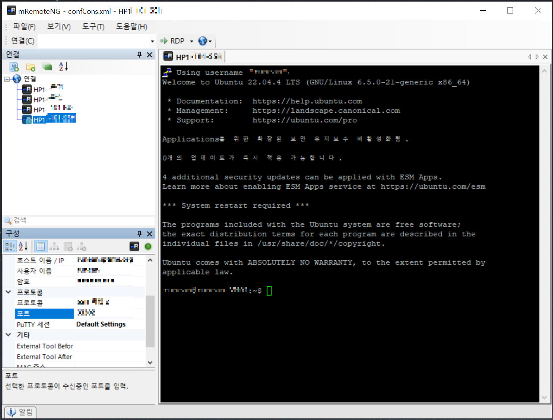
Task: Click the Default Inheritance icon
Action: tap(82, 246)
